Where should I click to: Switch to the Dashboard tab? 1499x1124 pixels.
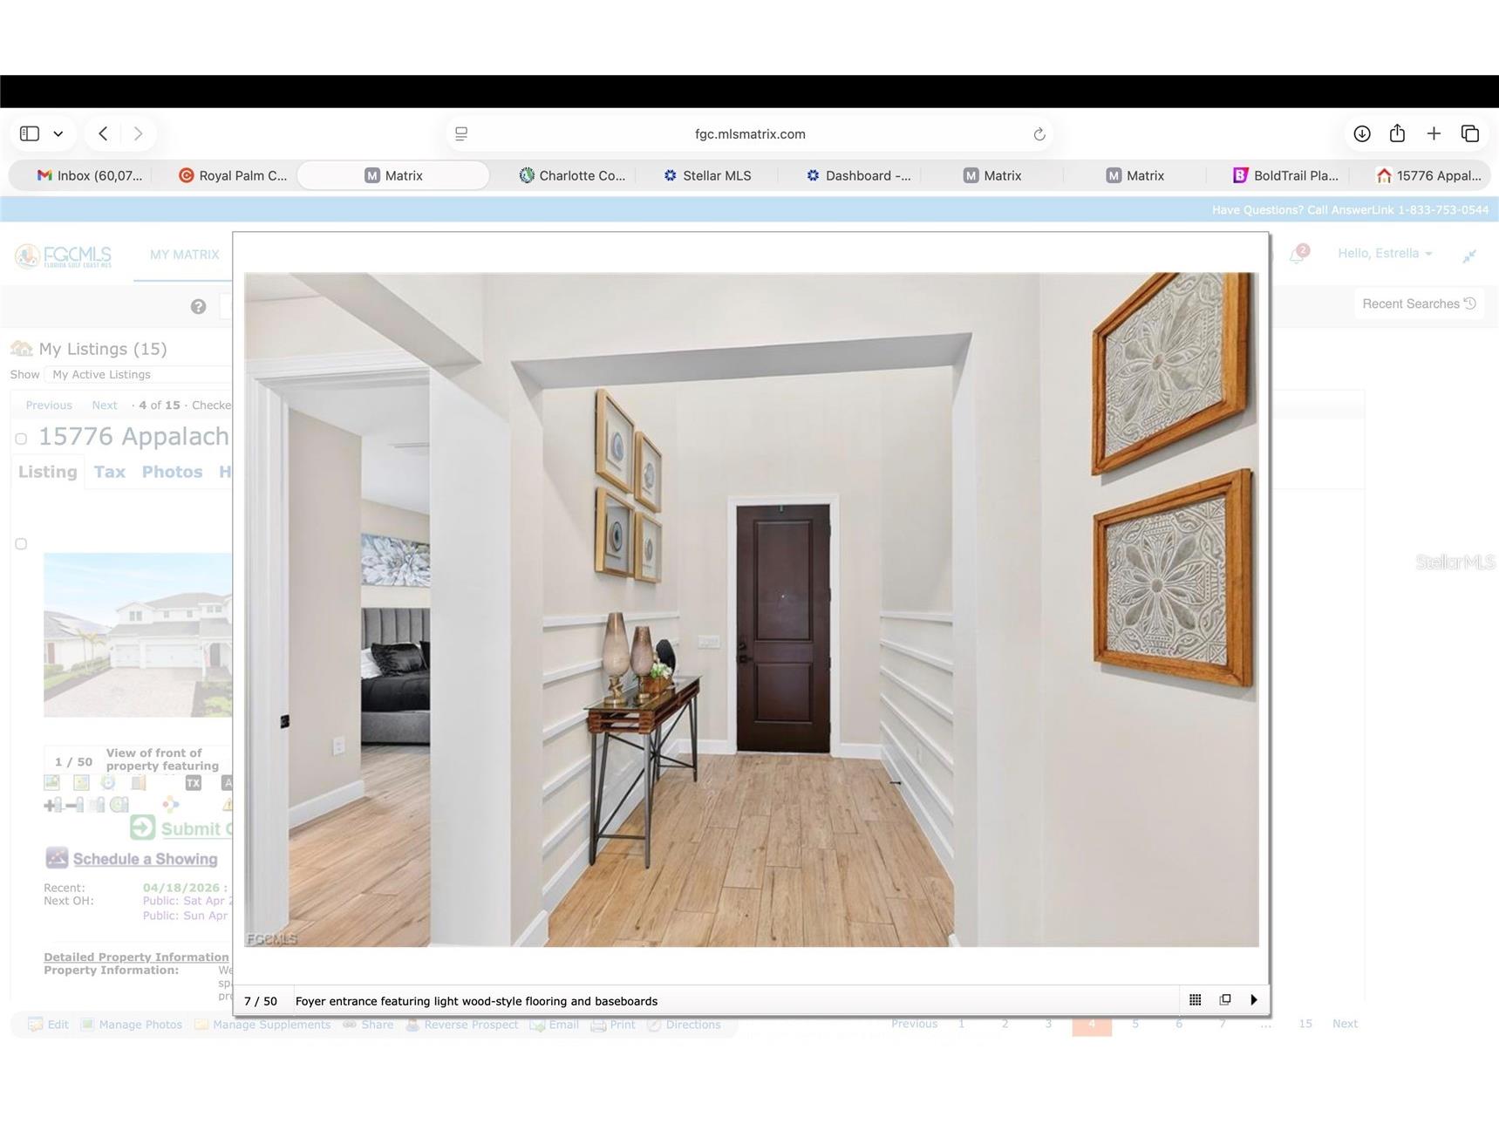pyautogui.click(x=858, y=175)
